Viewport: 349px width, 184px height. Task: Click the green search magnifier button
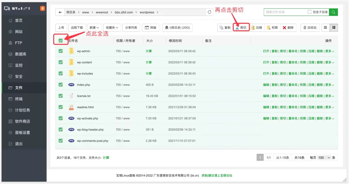pyautogui.click(x=333, y=12)
